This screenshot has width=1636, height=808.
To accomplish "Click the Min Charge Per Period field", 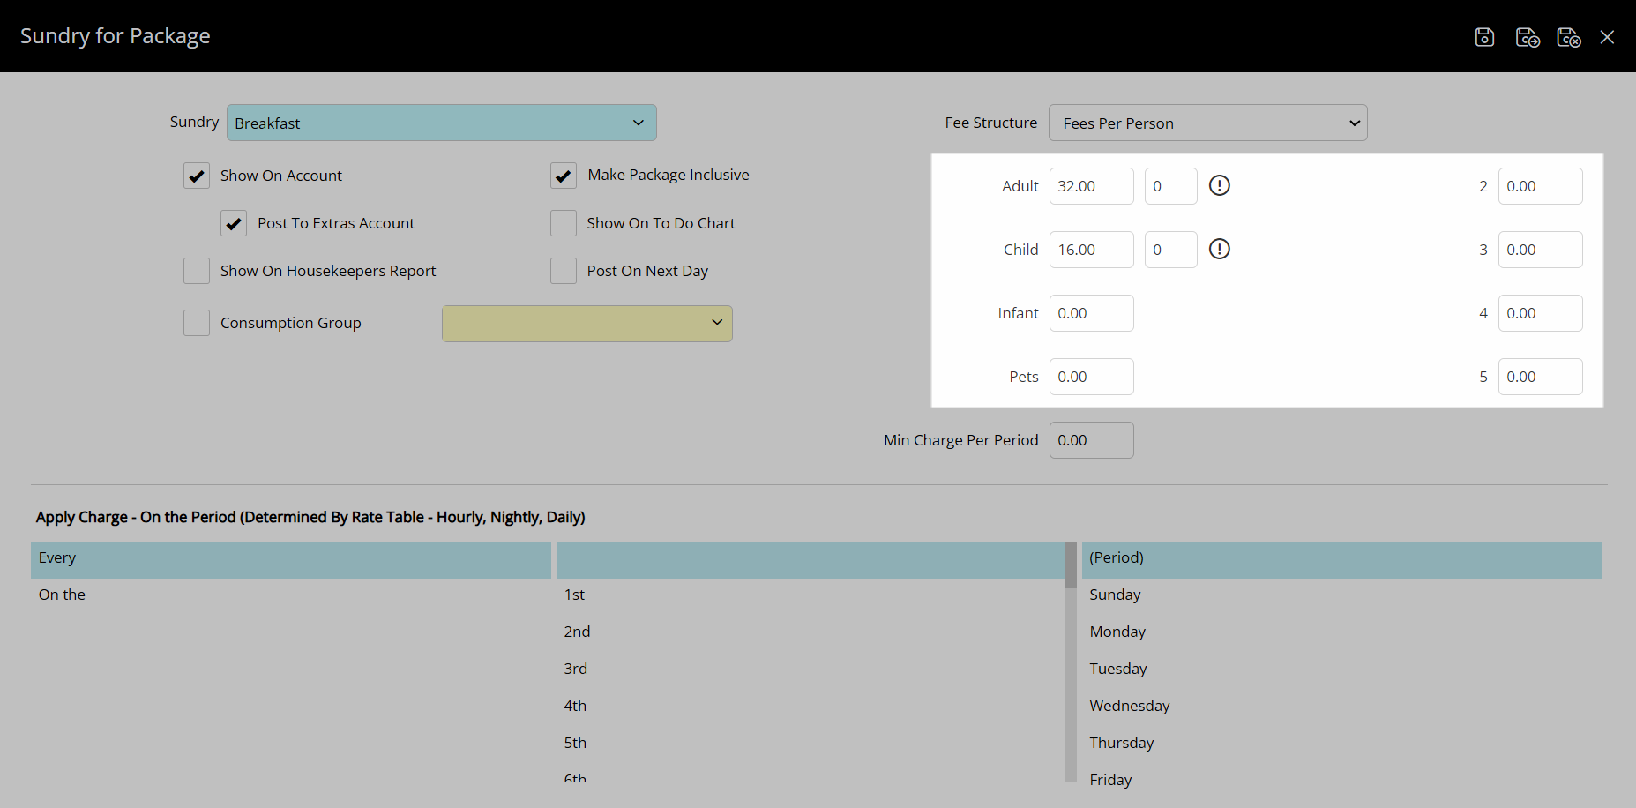I will 1091,440.
